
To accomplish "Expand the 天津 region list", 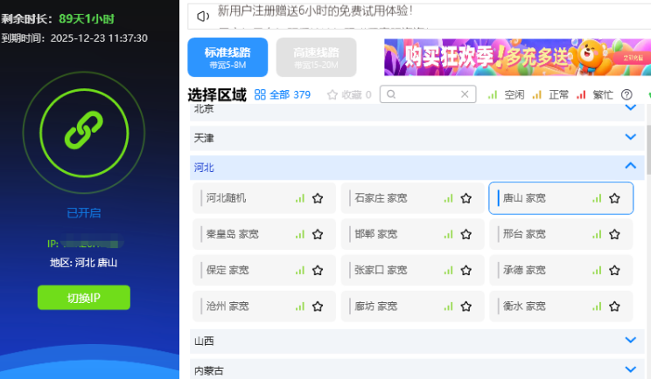I will tap(630, 137).
